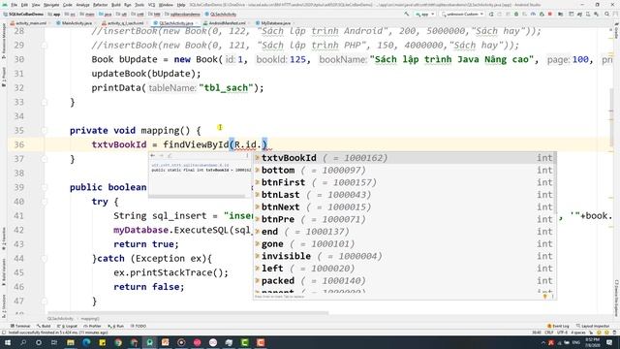Open the Event Log panel
Image resolution: width=620 pixels, height=349 pixels.
558,326
